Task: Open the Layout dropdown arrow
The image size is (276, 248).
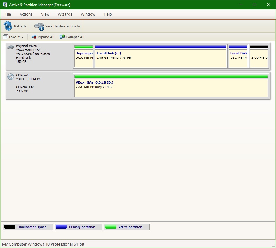Action: (x=23, y=37)
